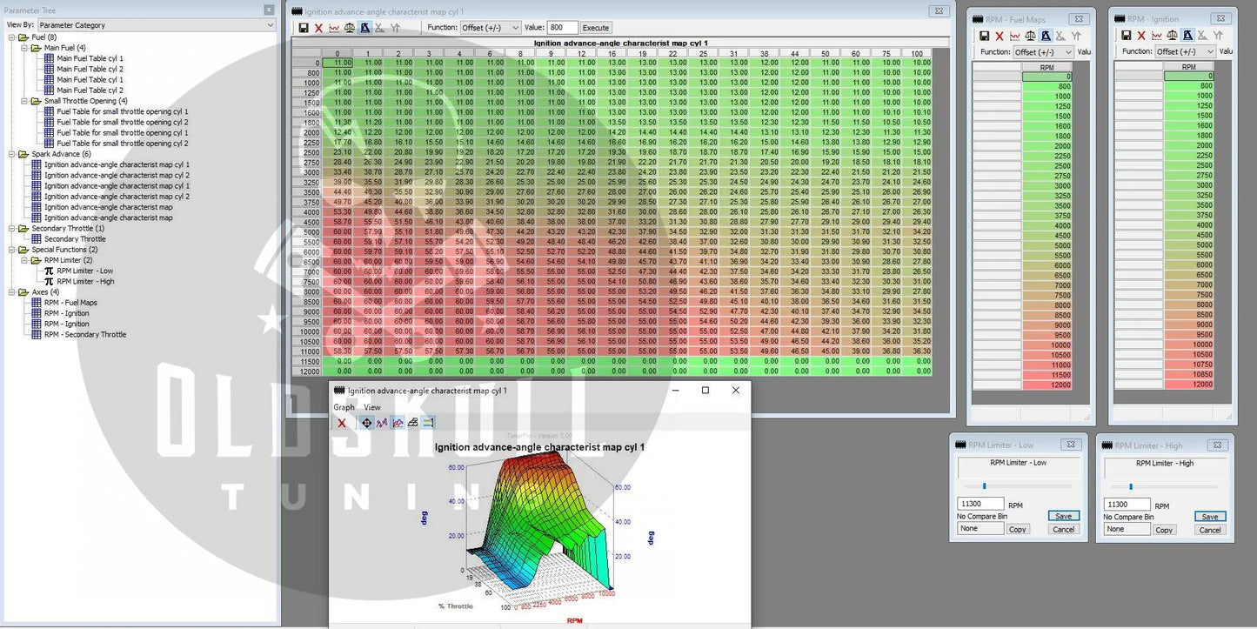Click the scales icon in the RPM - Fuel Maps window
This screenshot has height=629, width=1257.
[1031, 36]
